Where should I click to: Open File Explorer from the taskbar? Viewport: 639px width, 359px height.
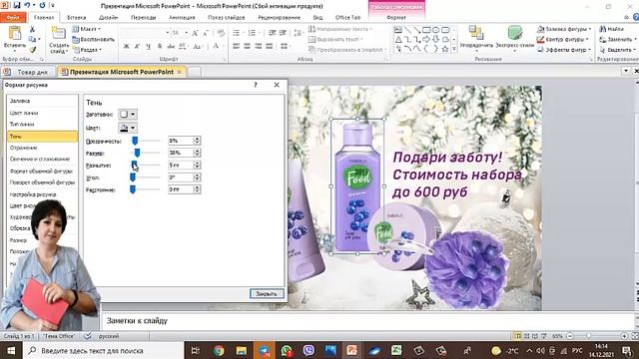pyautogui.click(x=242, y=350)
